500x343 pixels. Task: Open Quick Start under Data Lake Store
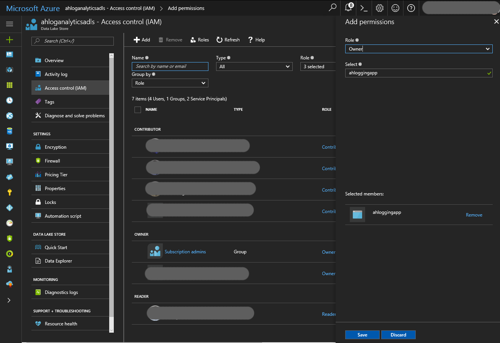click(x=70, y=248)
